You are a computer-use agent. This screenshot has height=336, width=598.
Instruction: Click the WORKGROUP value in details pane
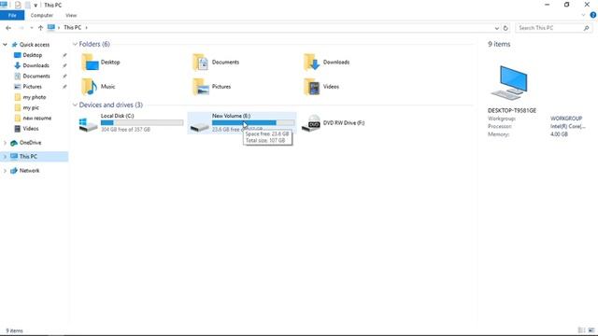(x=566, y=119)
